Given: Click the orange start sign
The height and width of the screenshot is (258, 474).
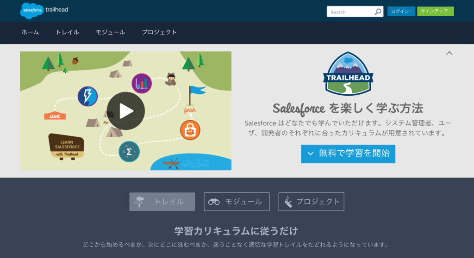Looking at the screenshot, I should tap(55, 116).
